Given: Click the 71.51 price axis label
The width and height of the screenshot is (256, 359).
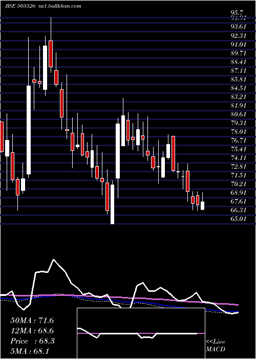Looking at the screenshot, I should click(x=239, y=175).
